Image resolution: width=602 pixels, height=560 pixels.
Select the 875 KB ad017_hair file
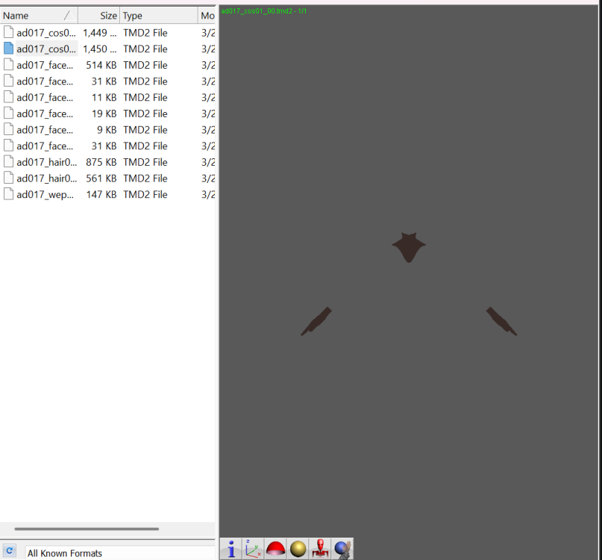coord(46,162)
